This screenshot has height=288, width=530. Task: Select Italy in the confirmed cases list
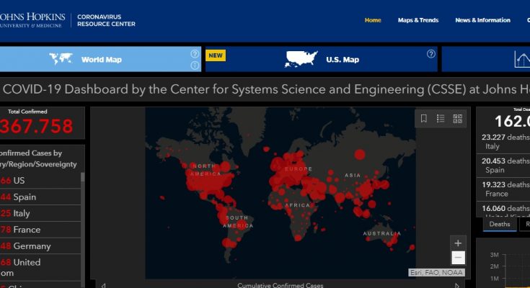point(40,213)
